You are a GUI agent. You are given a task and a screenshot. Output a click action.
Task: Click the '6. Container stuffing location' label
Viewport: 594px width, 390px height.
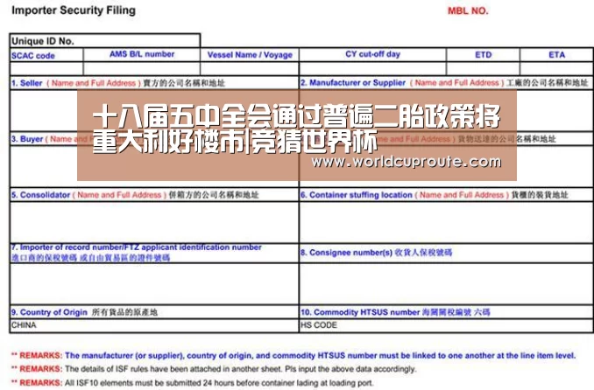pos(356,195)
